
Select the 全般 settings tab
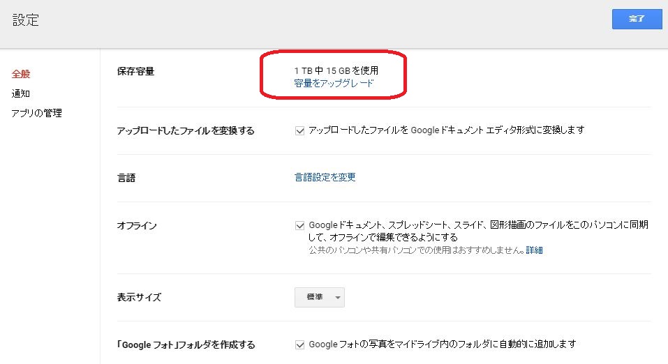pos(21,74)
